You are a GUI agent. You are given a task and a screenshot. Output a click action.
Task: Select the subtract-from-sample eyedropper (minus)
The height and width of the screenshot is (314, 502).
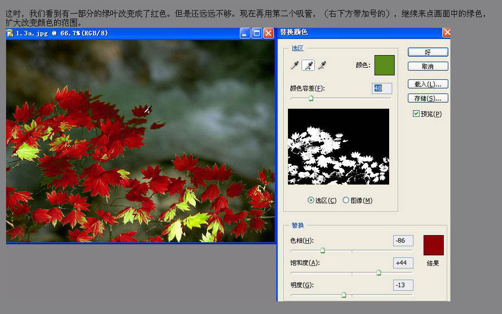point(322,65)
